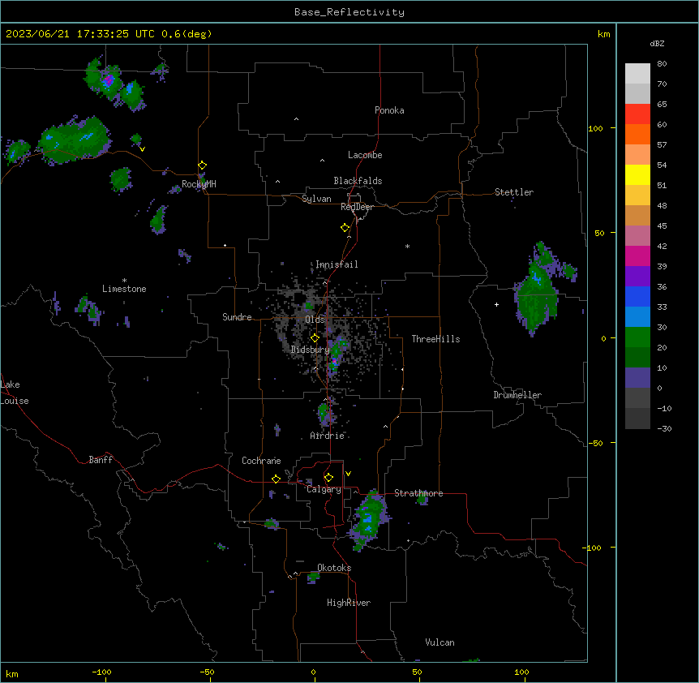Screen dimensions: 699x683
Task: Click the Ponoka city label
Action: click(389, 110)
